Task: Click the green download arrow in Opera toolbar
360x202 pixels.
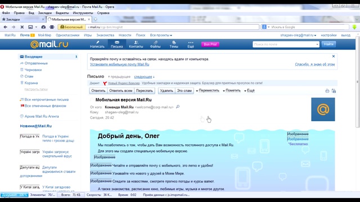Action: click(x=354, y=27)
